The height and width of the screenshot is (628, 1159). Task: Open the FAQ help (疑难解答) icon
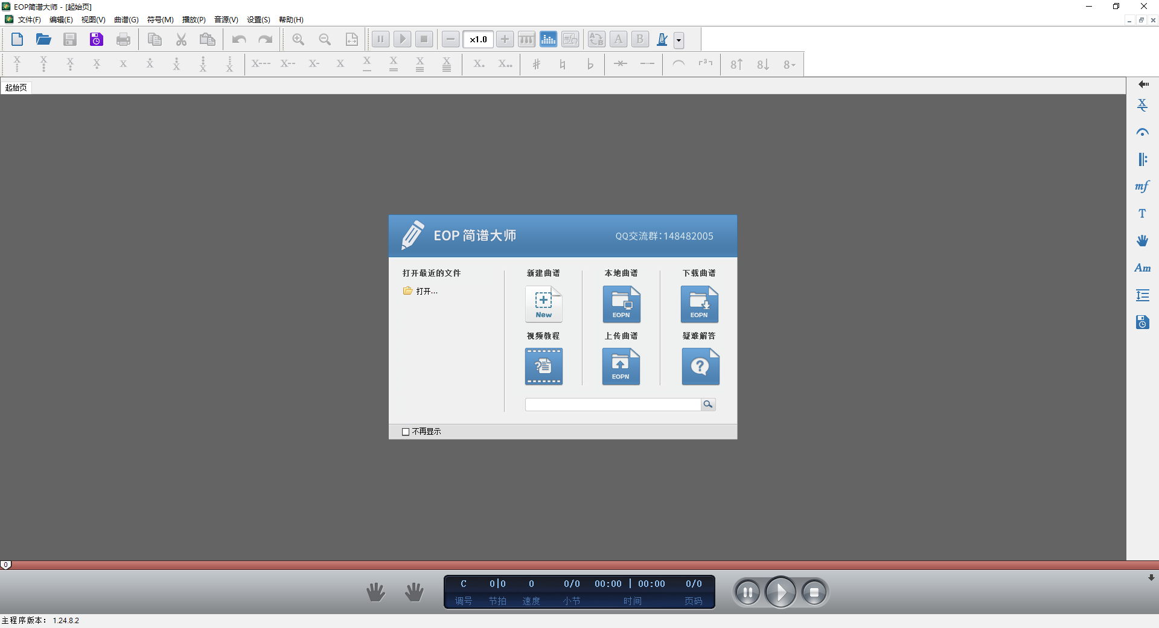[x=700, y=367]
